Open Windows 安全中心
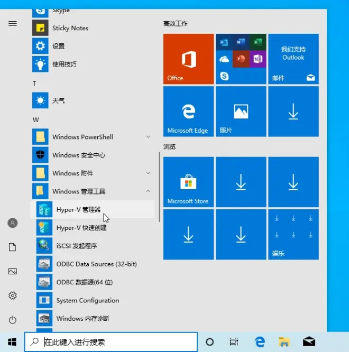The width and height of the screenshot is (349, 352). 93,155
